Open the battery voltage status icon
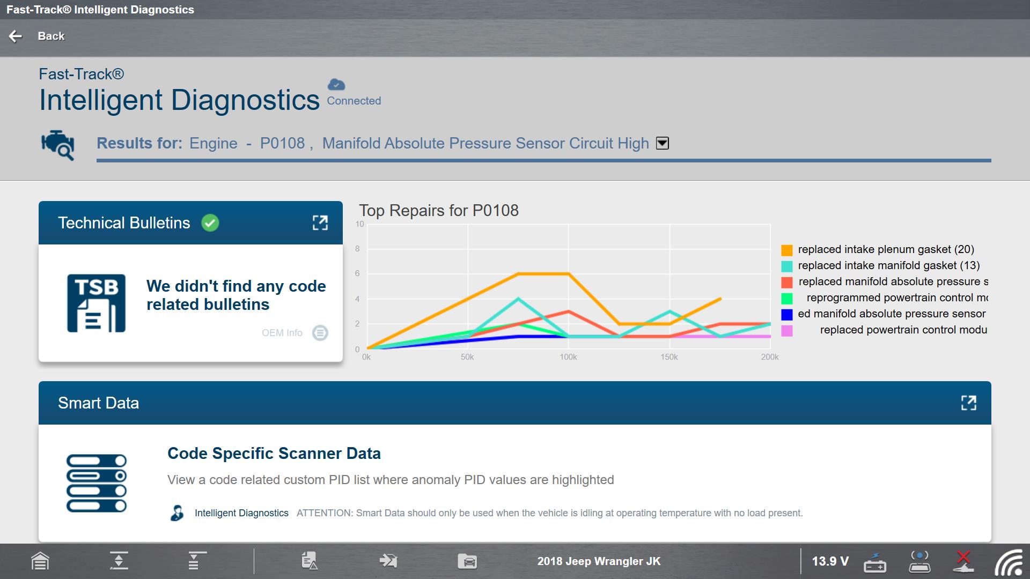The width and height of the screenshot is (1030, 579). [x=875, y=562]
